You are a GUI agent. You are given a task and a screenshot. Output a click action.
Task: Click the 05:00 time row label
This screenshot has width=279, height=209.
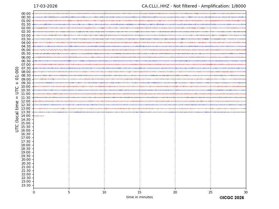(x=26, y=50)
